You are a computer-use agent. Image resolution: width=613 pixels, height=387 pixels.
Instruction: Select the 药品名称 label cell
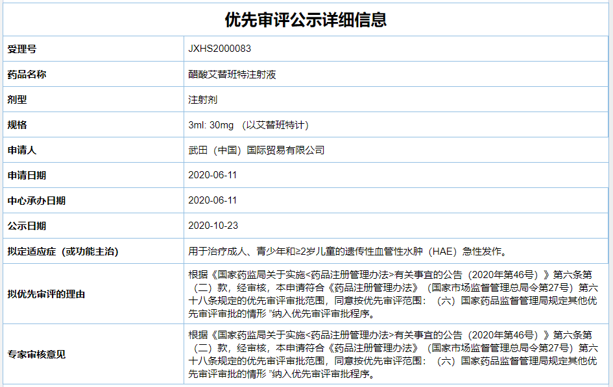27,75
